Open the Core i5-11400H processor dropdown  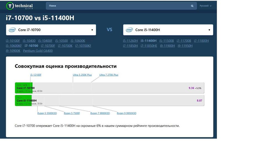[168, 30]
